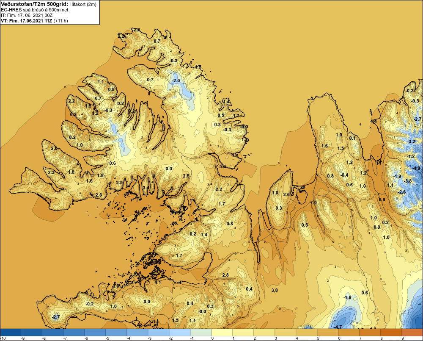The width and height of the screenshot is (423, 341).
Task: Pick the dark orange legend swatch between 8 and 9
Action: (391, 332)
